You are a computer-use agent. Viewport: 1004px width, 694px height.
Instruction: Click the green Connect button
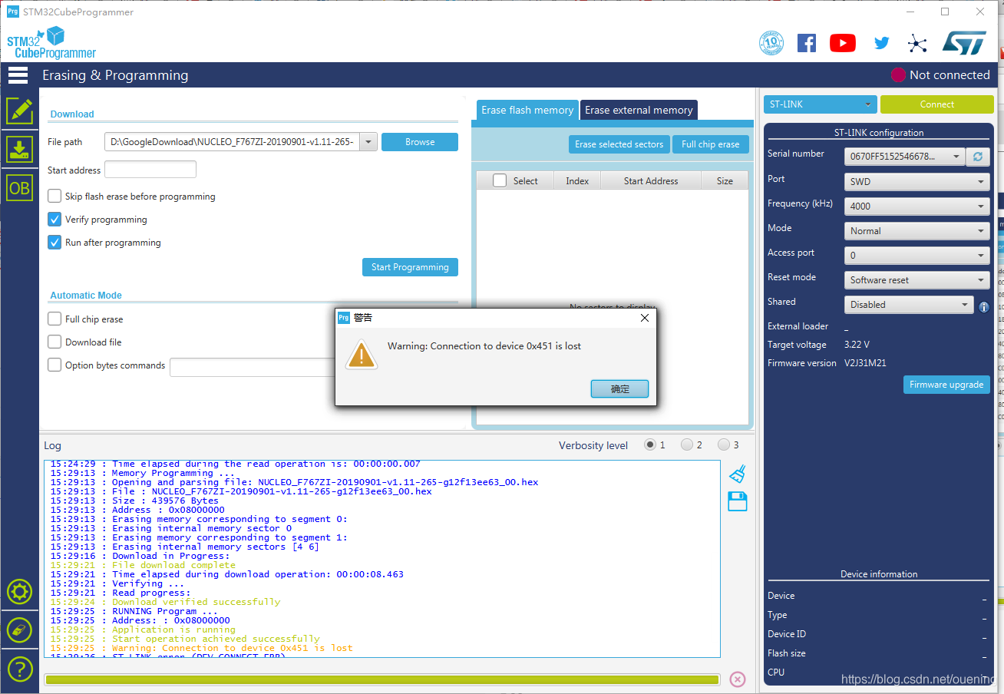point(936,104)
